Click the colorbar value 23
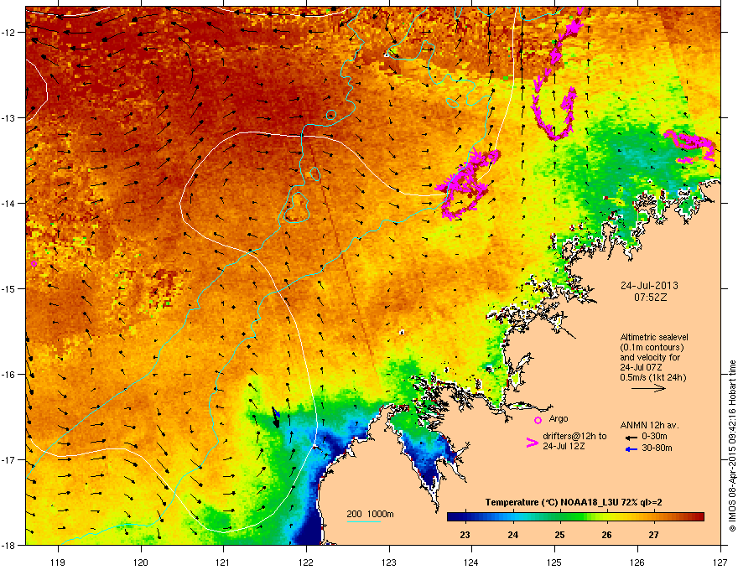 click(x=465, y=535)
